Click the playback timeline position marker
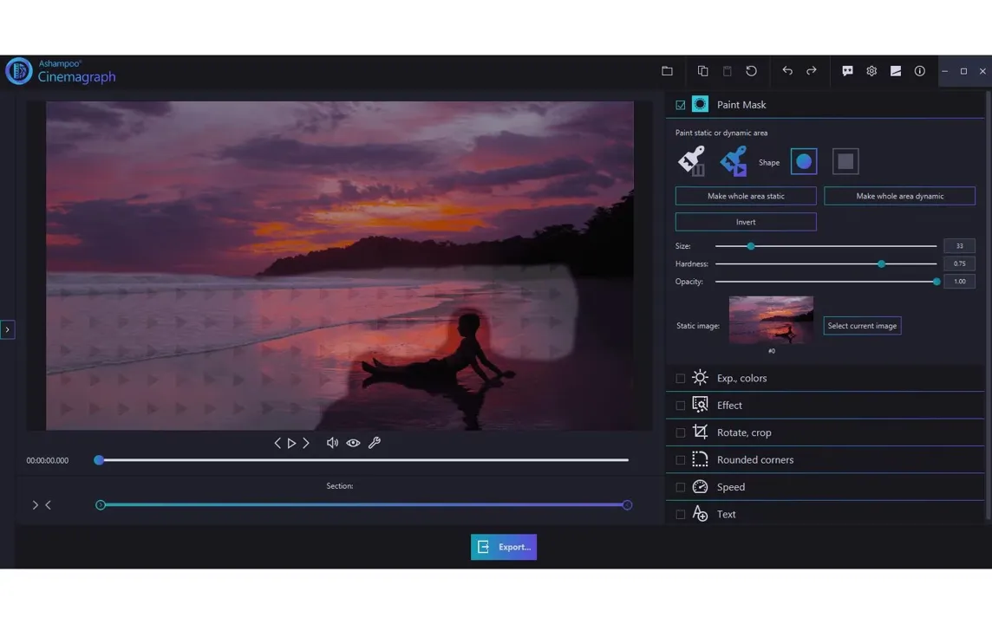Image resolution: width=992 pixels, height=624 pixels. 99,460
